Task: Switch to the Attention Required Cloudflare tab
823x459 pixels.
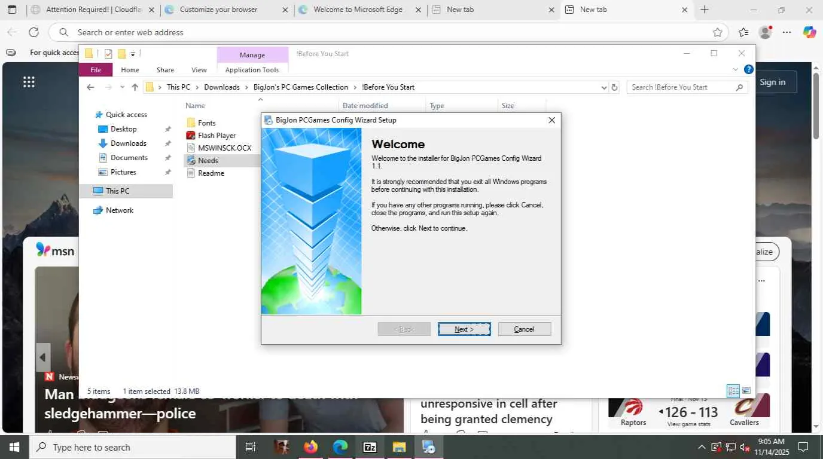Action: (x=93, y=10)
